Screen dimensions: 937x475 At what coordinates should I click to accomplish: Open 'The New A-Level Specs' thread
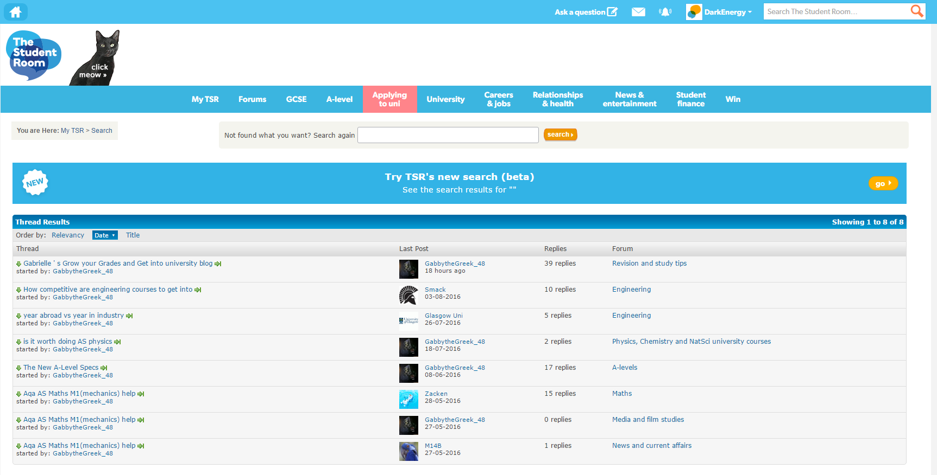click(61, 368)
